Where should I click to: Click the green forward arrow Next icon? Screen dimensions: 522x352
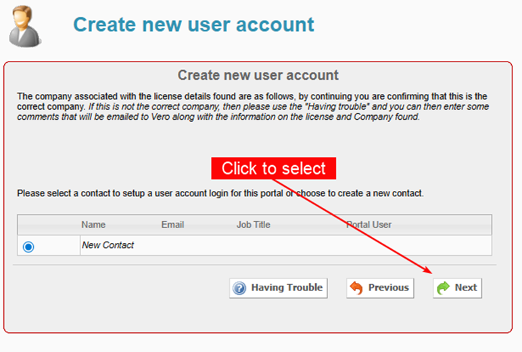coord(444,288)
